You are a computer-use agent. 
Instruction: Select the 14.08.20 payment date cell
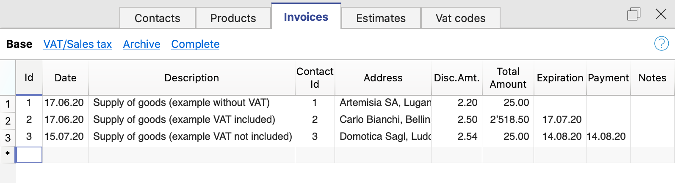click(x=607, y=137)
